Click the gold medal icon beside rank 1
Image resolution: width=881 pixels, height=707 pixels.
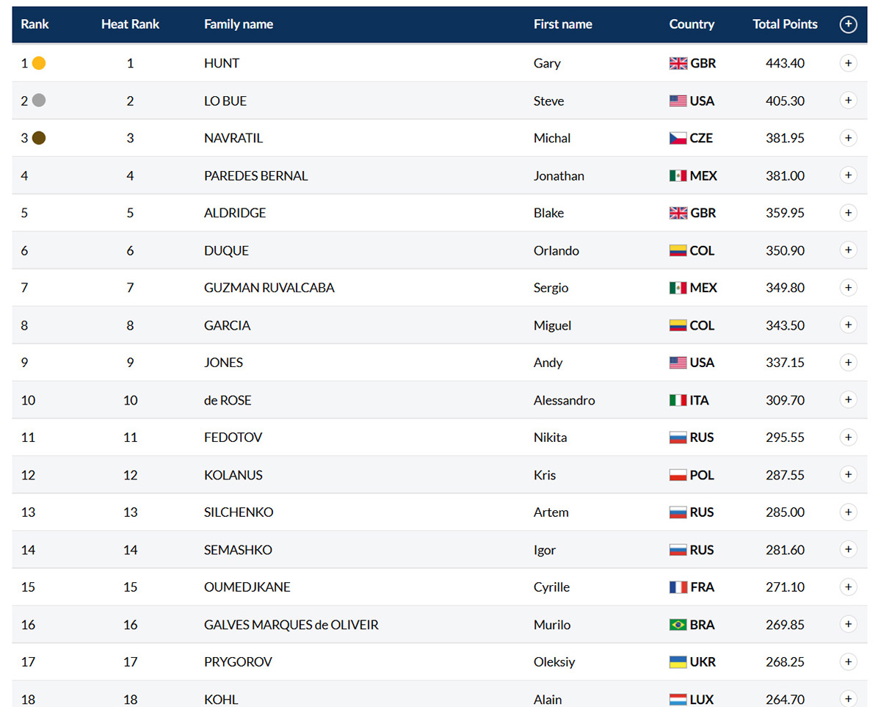tap(39, 63)
